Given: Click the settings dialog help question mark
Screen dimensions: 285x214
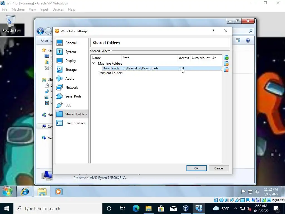Looking at the screenshot, I should pos(213,31).
